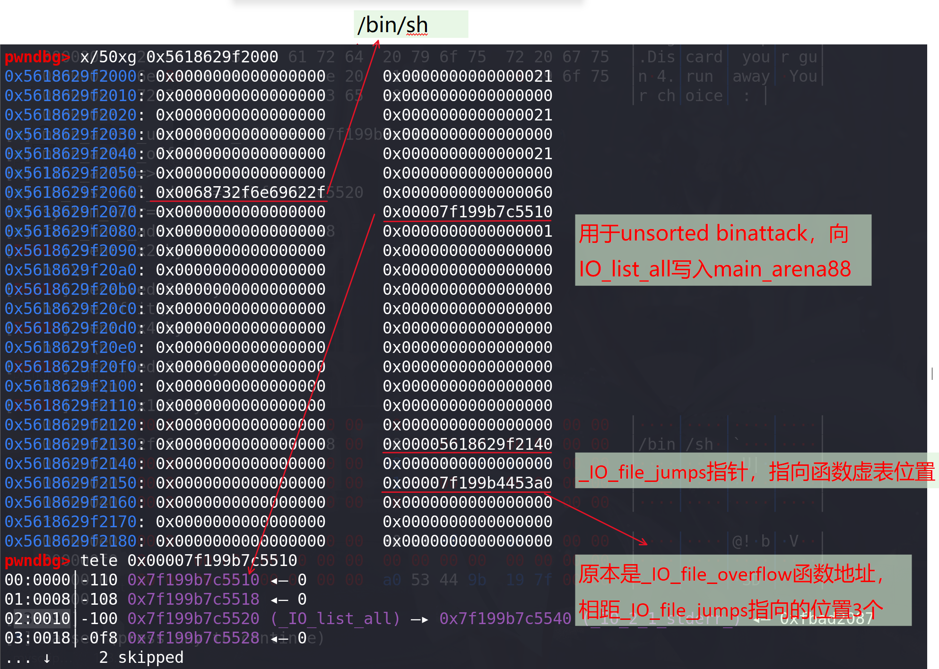This screenshot has width=939, height=669.
Task: Click address label 0x5618629f2110:
Action: [75, 405]
